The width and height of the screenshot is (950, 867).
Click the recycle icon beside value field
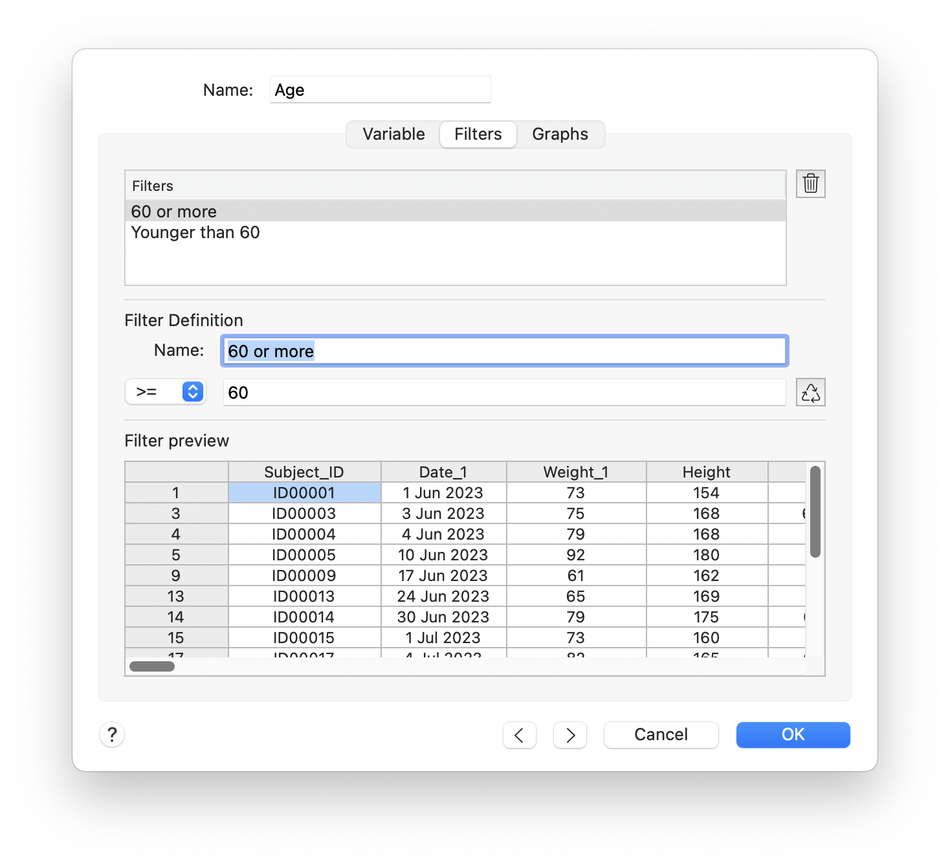[x=810, y=393]
